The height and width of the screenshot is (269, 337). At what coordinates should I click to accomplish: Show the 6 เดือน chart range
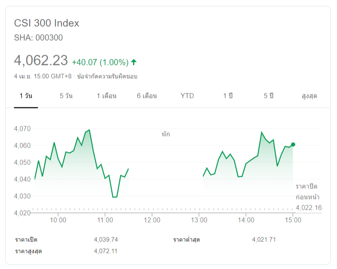point(147,96)
